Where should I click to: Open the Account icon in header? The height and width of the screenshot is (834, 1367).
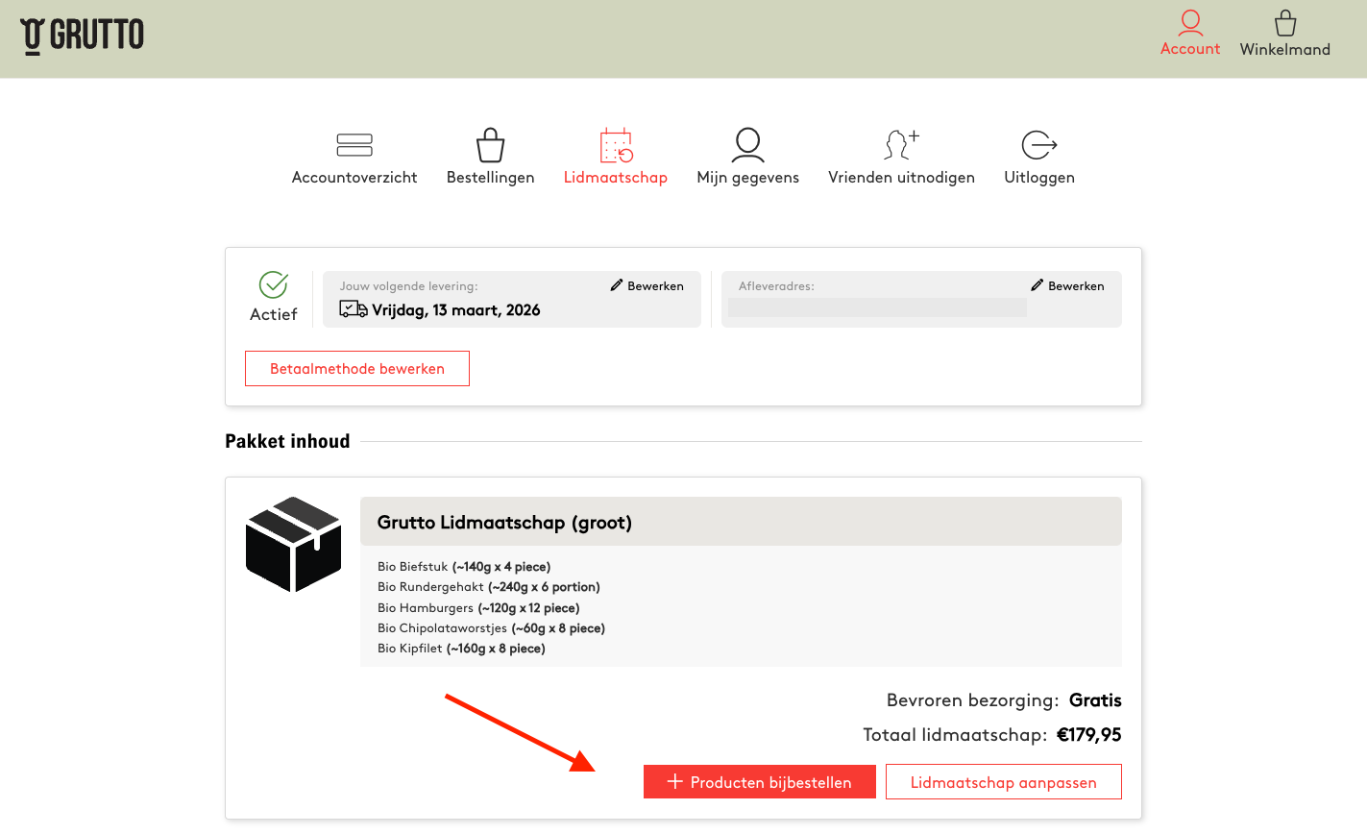(1190, 23)
